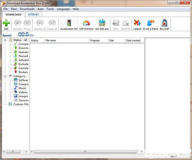The height and width of the screenshot is (160, 192).
Task: Click the Pause toolbar icon
Action: tap(27, 23)
